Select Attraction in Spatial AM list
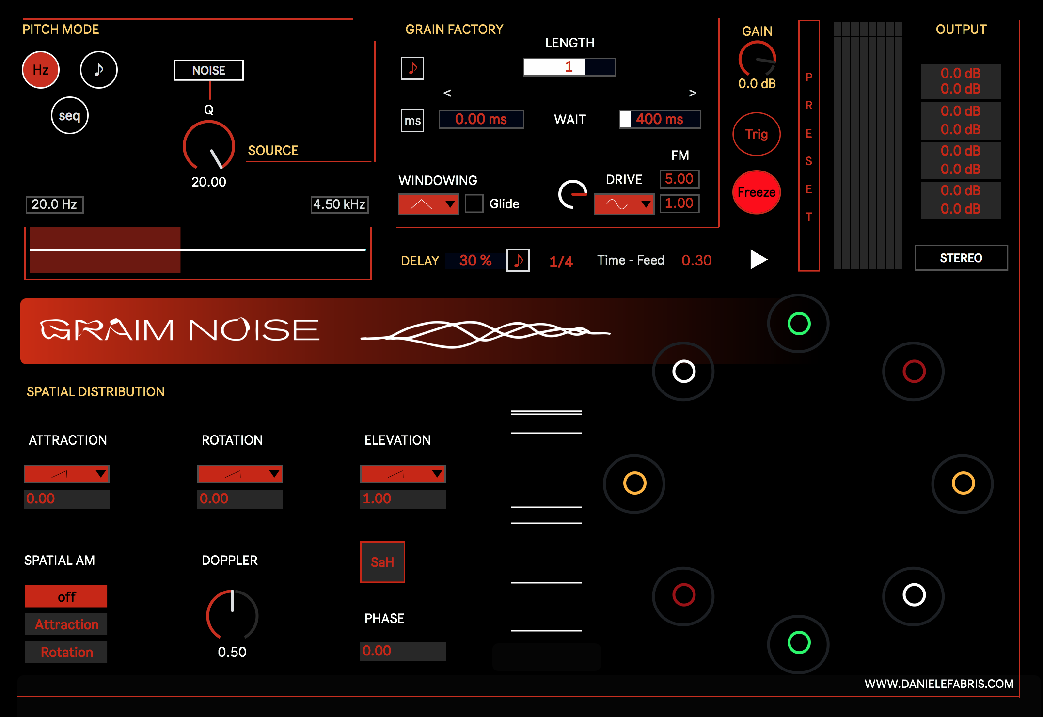 coord(66,624)
